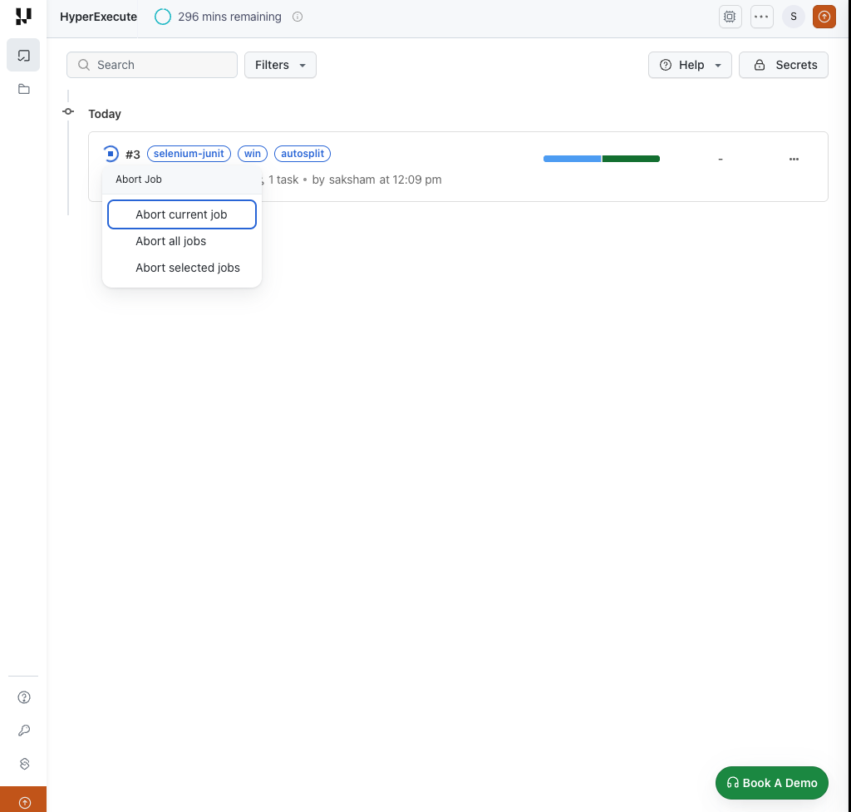Click the '296 mins remaining' text

point(229,17)
